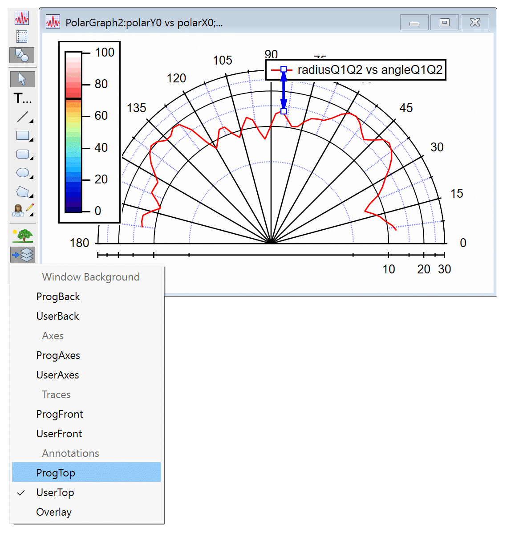Enable the UserTop drawing layer
511x533 pixels.
click(55, 492)
